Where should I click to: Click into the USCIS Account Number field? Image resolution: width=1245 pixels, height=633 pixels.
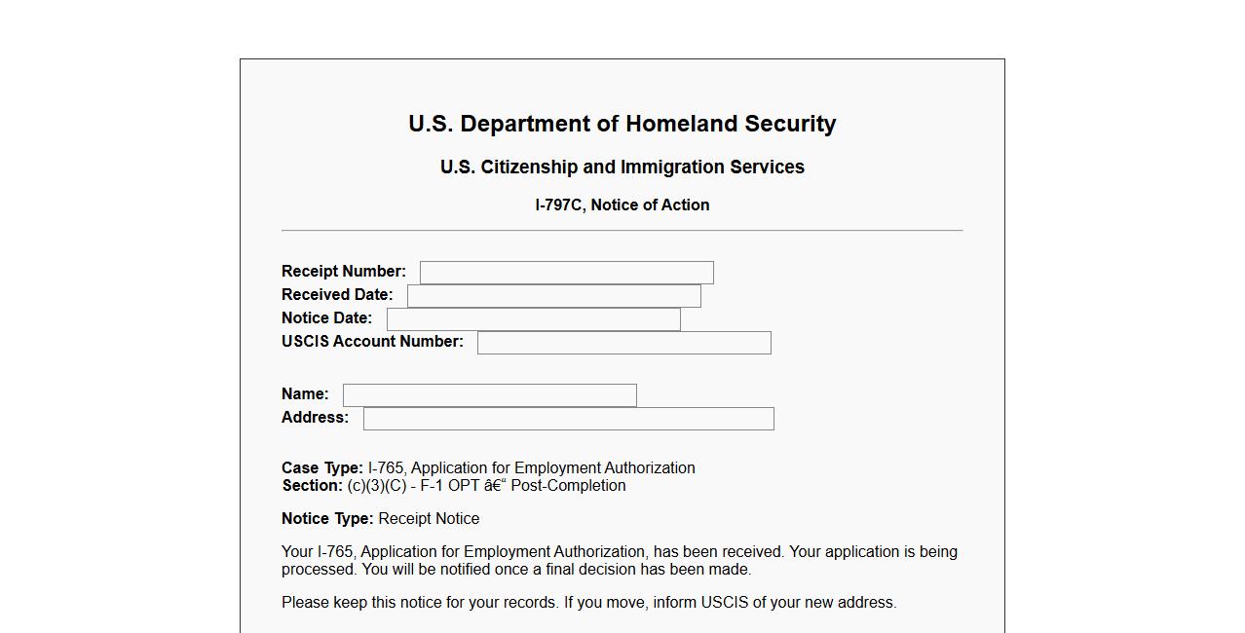623,343
